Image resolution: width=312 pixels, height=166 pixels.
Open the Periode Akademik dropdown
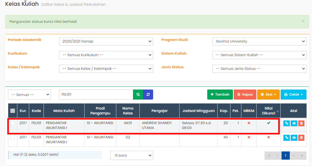pyautogui.click(x=106, y=41)
